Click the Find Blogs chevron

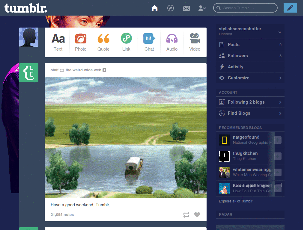pos(280,114)
